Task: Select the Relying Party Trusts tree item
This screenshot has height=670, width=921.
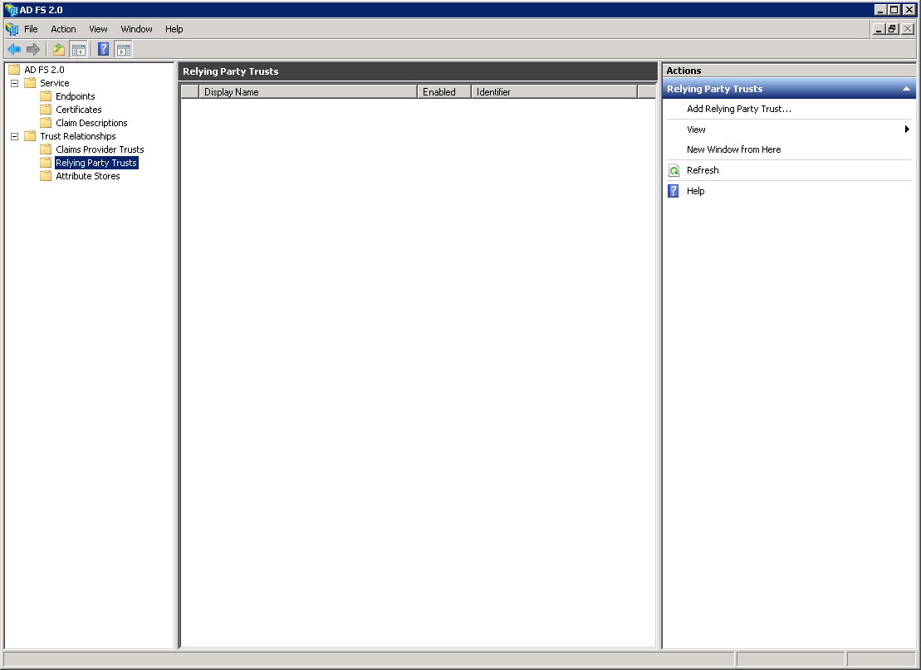Action: (x=96, y=163)
